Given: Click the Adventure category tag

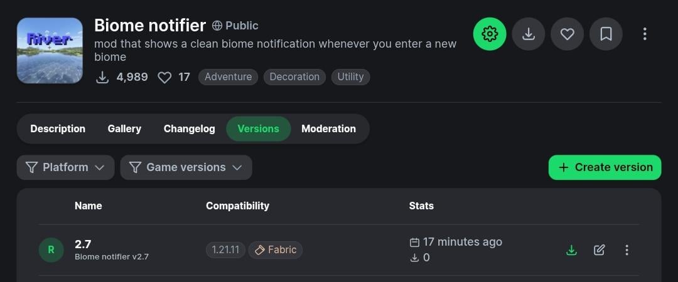Looking at the screenshot, I should tap(228, 77).
